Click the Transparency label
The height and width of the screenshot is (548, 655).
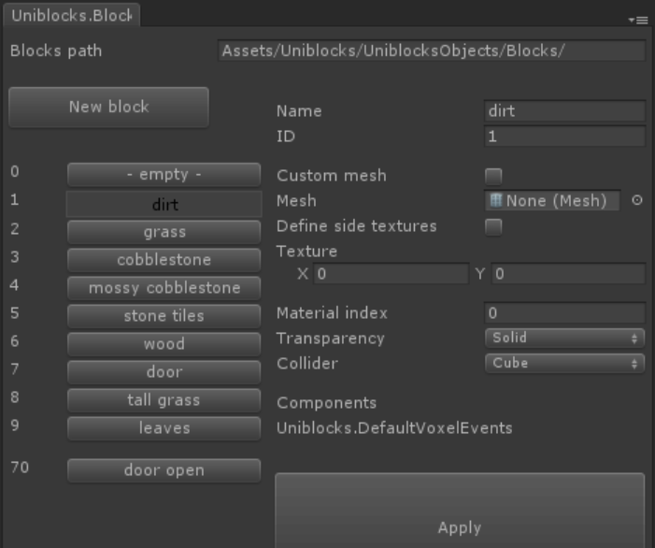pyautogui.click(x=331, y=339)
